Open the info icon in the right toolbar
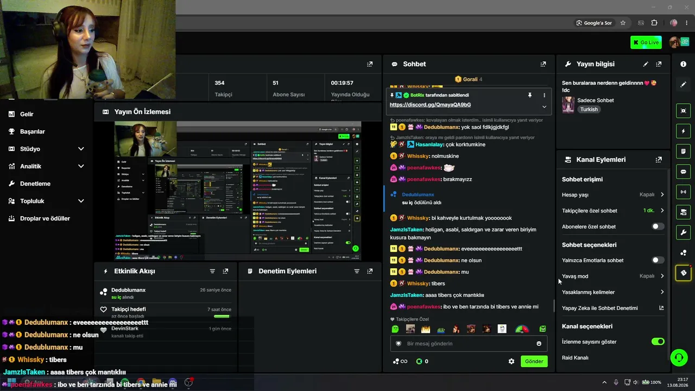This screenshot has width=695, height=391. click(683, 64)
